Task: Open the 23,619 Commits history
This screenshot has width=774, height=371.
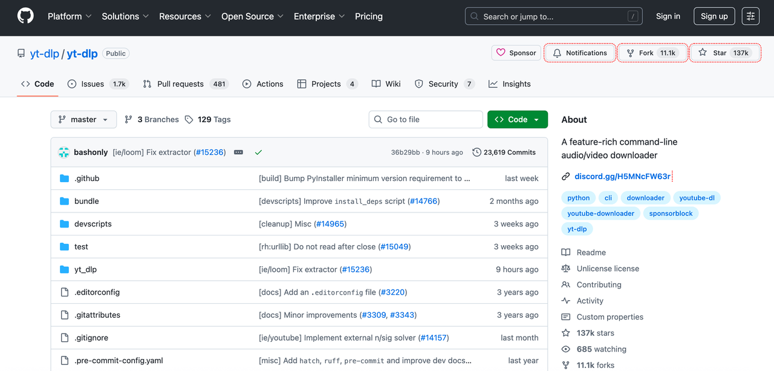Action: (504, 153)
